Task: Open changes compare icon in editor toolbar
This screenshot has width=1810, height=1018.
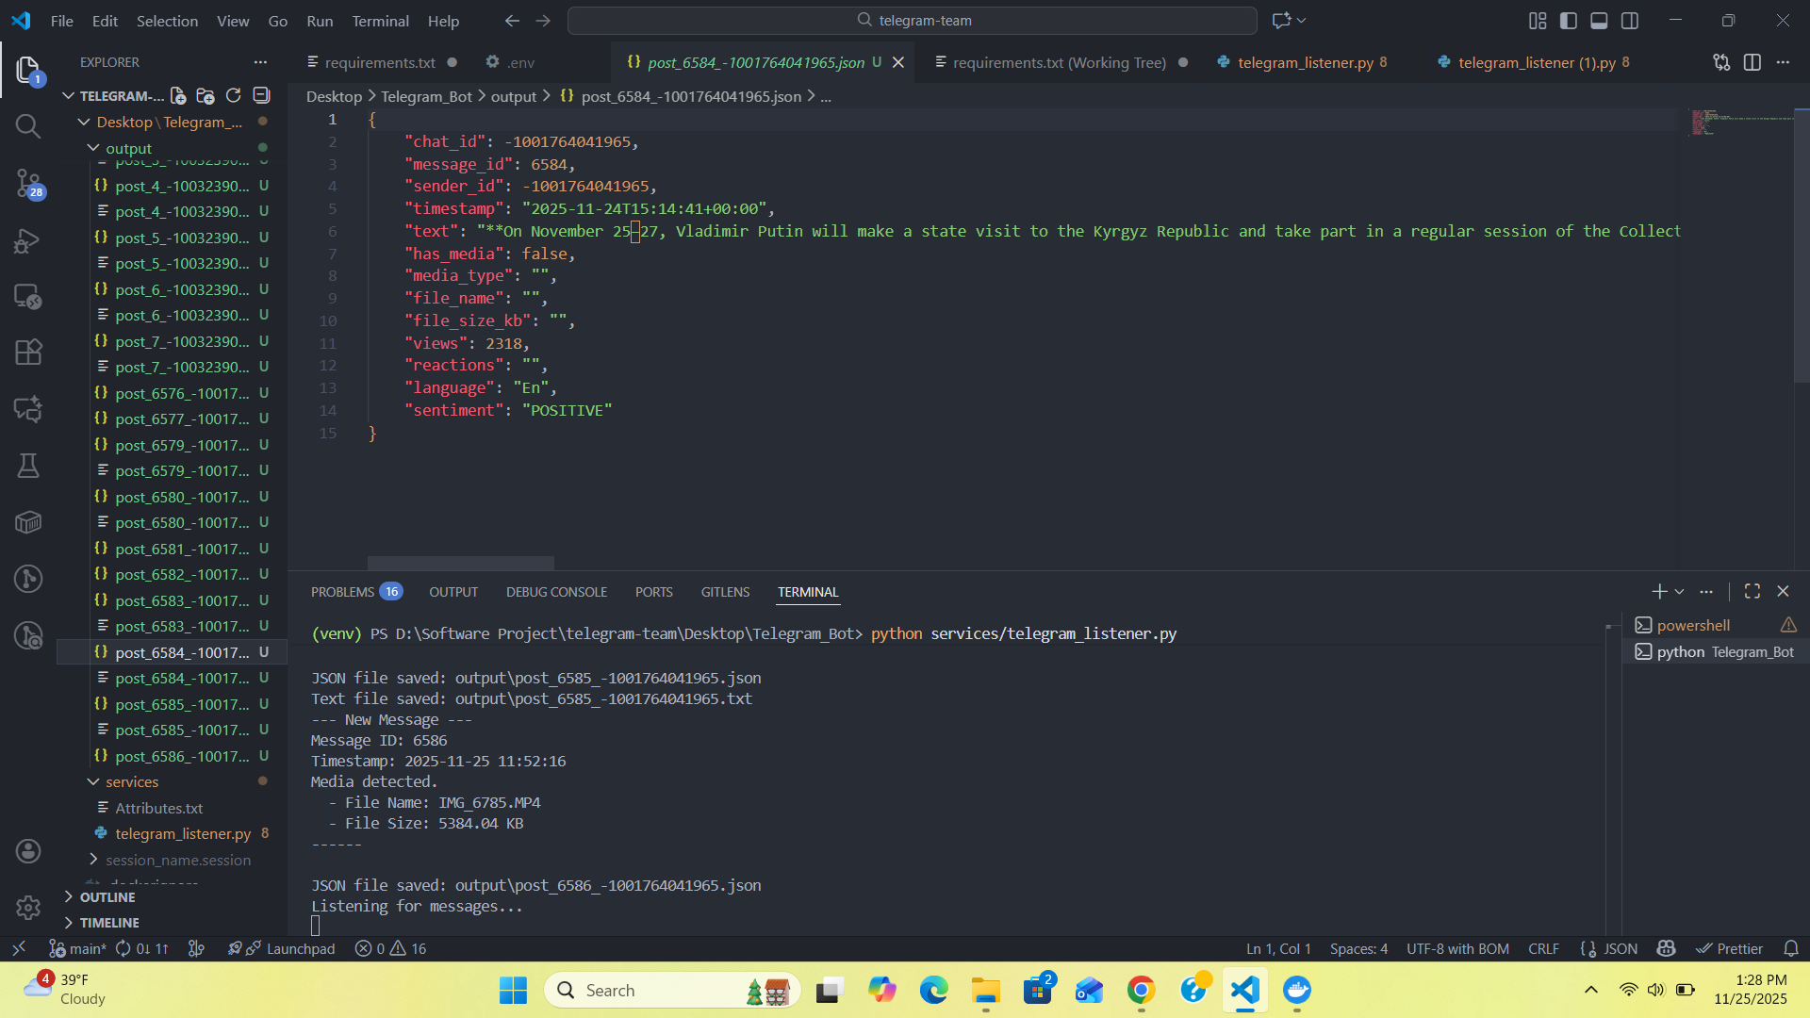Action: (x=1721, y=62)
